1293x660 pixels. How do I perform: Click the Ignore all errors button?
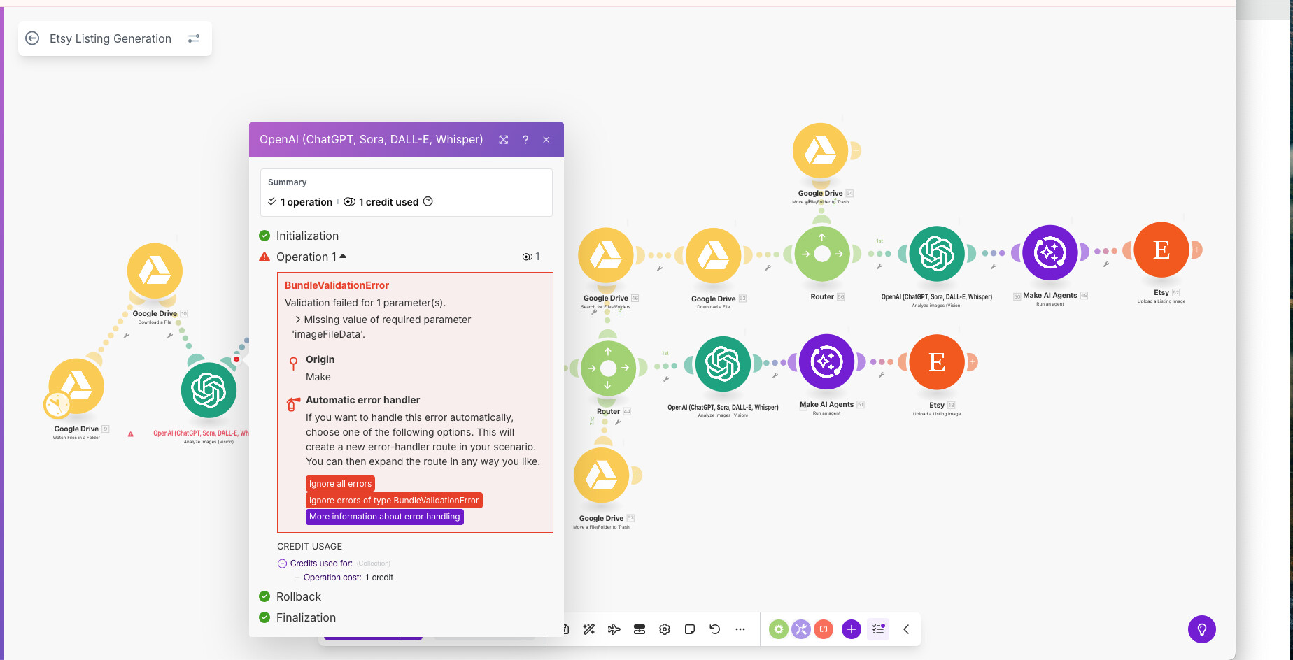point(340,484)
